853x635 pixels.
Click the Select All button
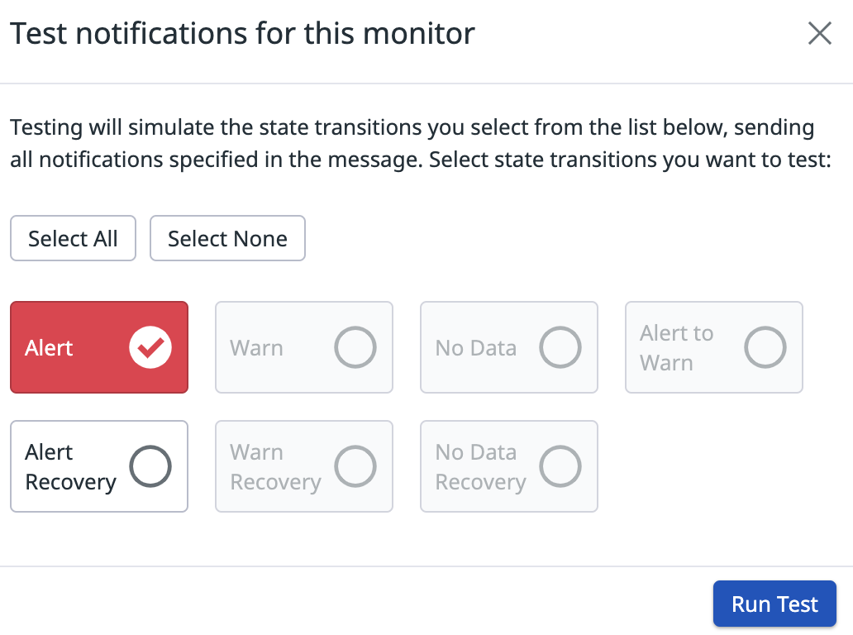click(73, 239)
